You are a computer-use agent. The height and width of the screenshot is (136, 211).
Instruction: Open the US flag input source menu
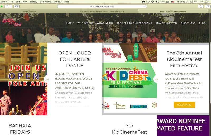point(172,2)
